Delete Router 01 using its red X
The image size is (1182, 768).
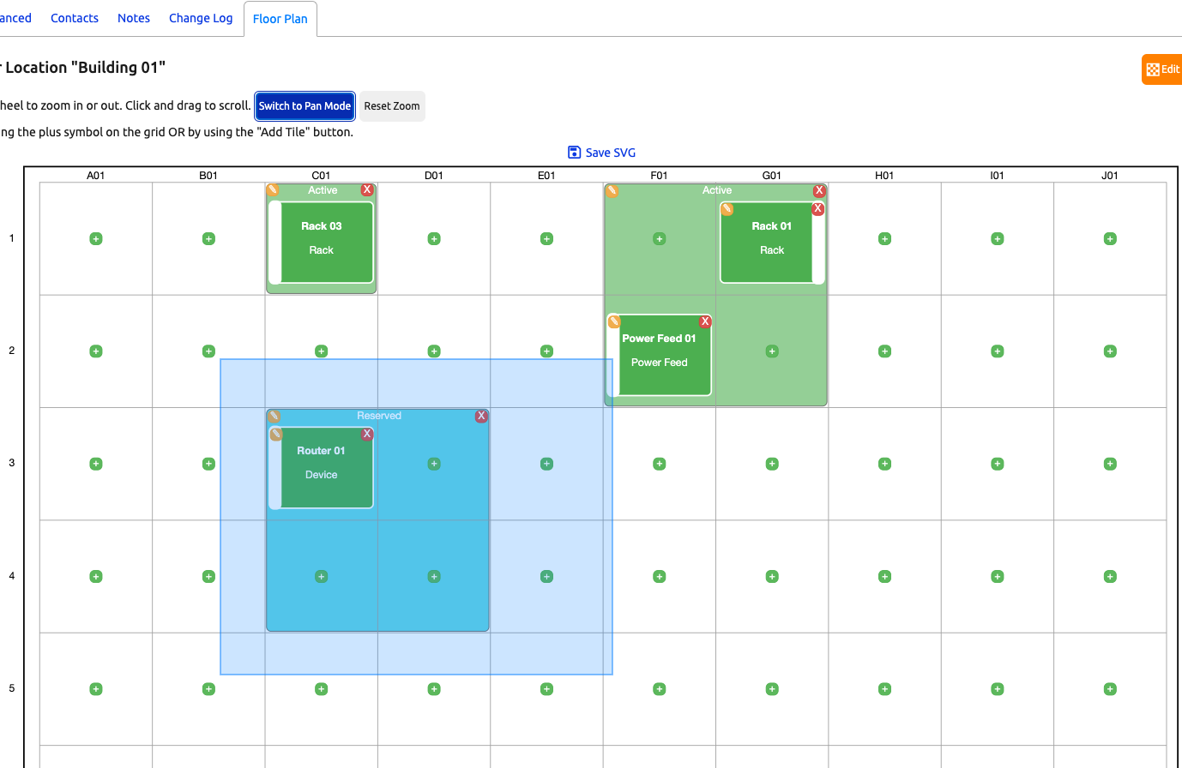(367, 434)
